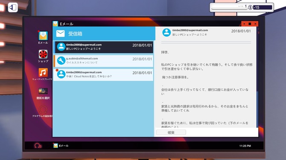
Task: Maximize the Eメール window
Action: [250, 24]
